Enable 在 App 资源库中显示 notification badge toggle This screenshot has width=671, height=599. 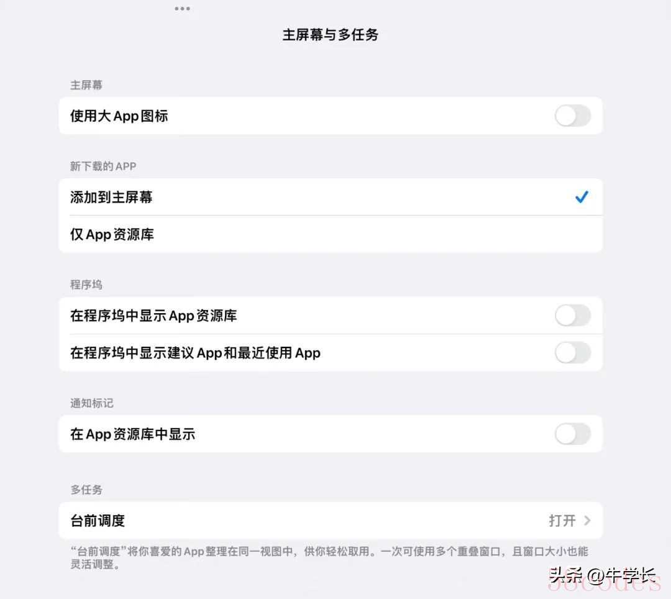pyautogui.click(x=573, y=434)
